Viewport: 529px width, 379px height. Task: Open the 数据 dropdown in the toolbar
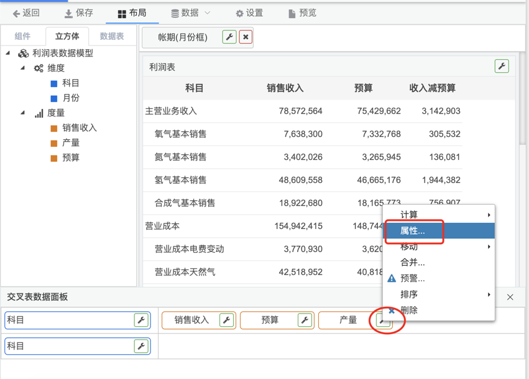[x=191, y=13]
